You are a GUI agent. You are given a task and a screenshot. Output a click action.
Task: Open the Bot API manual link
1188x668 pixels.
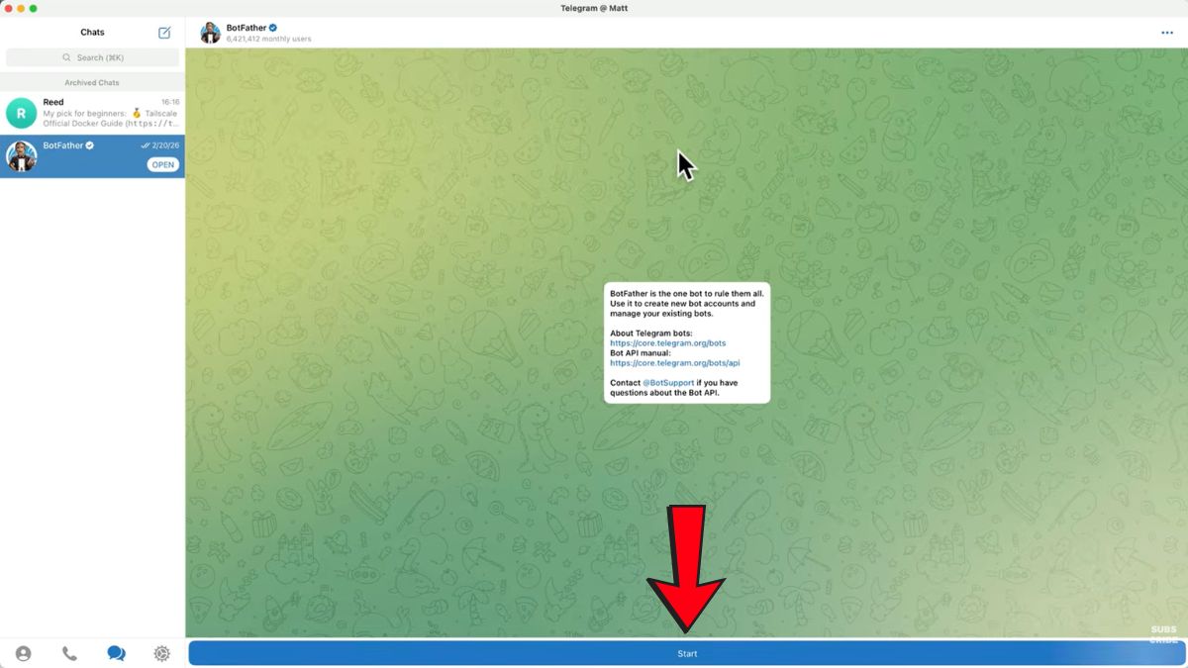click(674, 363)
